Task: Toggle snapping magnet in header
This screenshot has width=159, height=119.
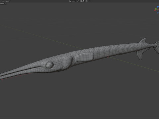Action: 81,1
